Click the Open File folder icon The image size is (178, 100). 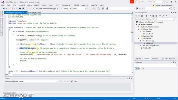[x=17, y=9]
